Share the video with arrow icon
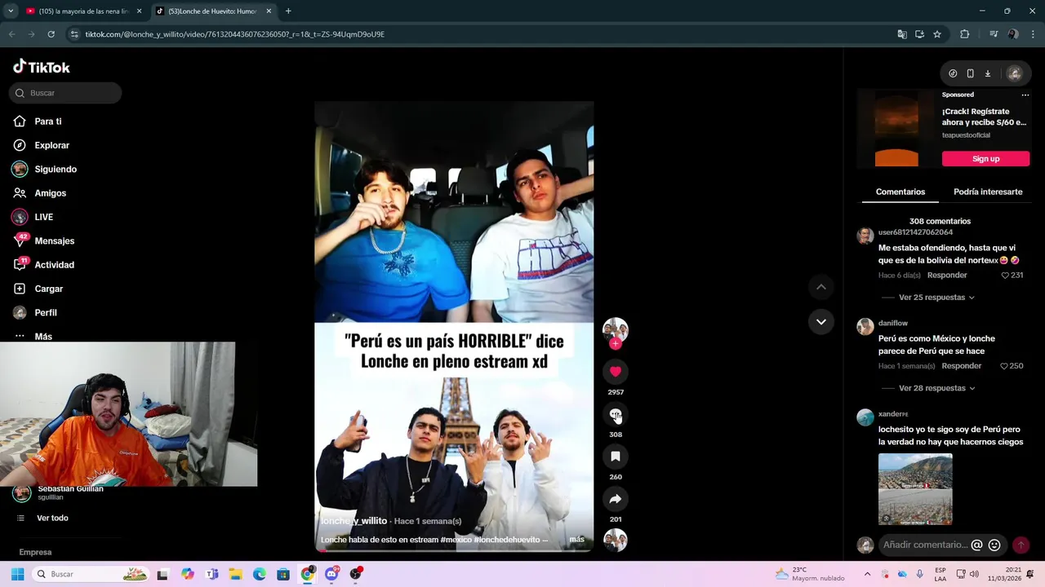The width and height of the screenshot is (1045, 587). coord(616,499)
